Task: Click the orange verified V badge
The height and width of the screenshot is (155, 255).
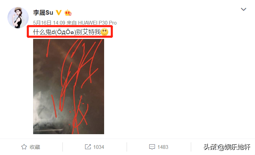Action: tap(59, 13)
